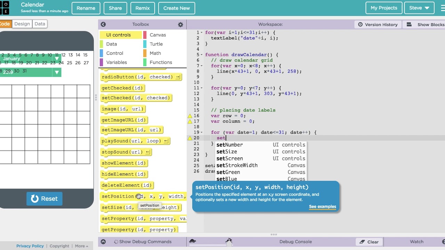Click the Create New button
The image size is (445, 250).
click(x=177, y=8)
